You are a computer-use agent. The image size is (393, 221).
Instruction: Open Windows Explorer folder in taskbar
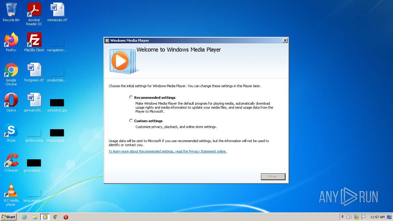(x=35, y=217)
